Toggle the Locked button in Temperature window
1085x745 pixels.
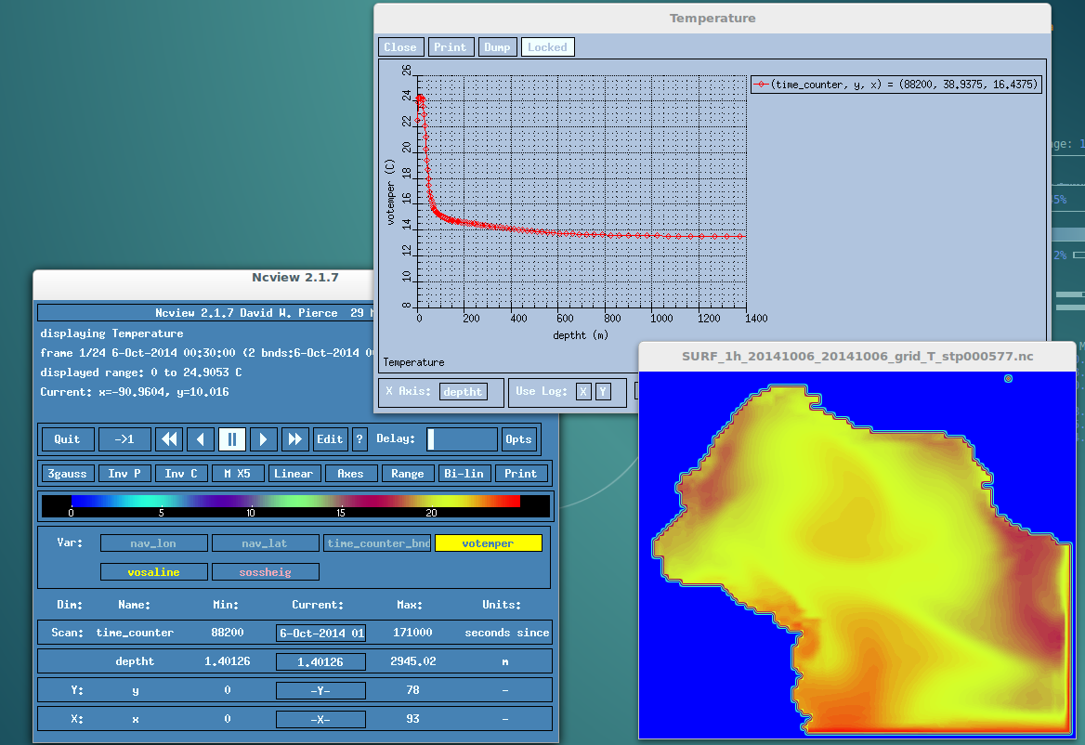547,47
